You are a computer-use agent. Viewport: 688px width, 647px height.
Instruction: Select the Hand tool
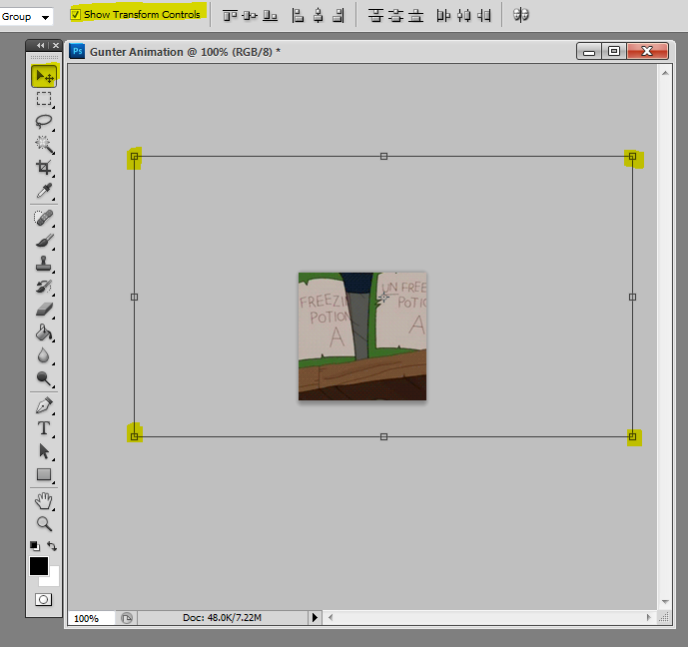point(44,501)
